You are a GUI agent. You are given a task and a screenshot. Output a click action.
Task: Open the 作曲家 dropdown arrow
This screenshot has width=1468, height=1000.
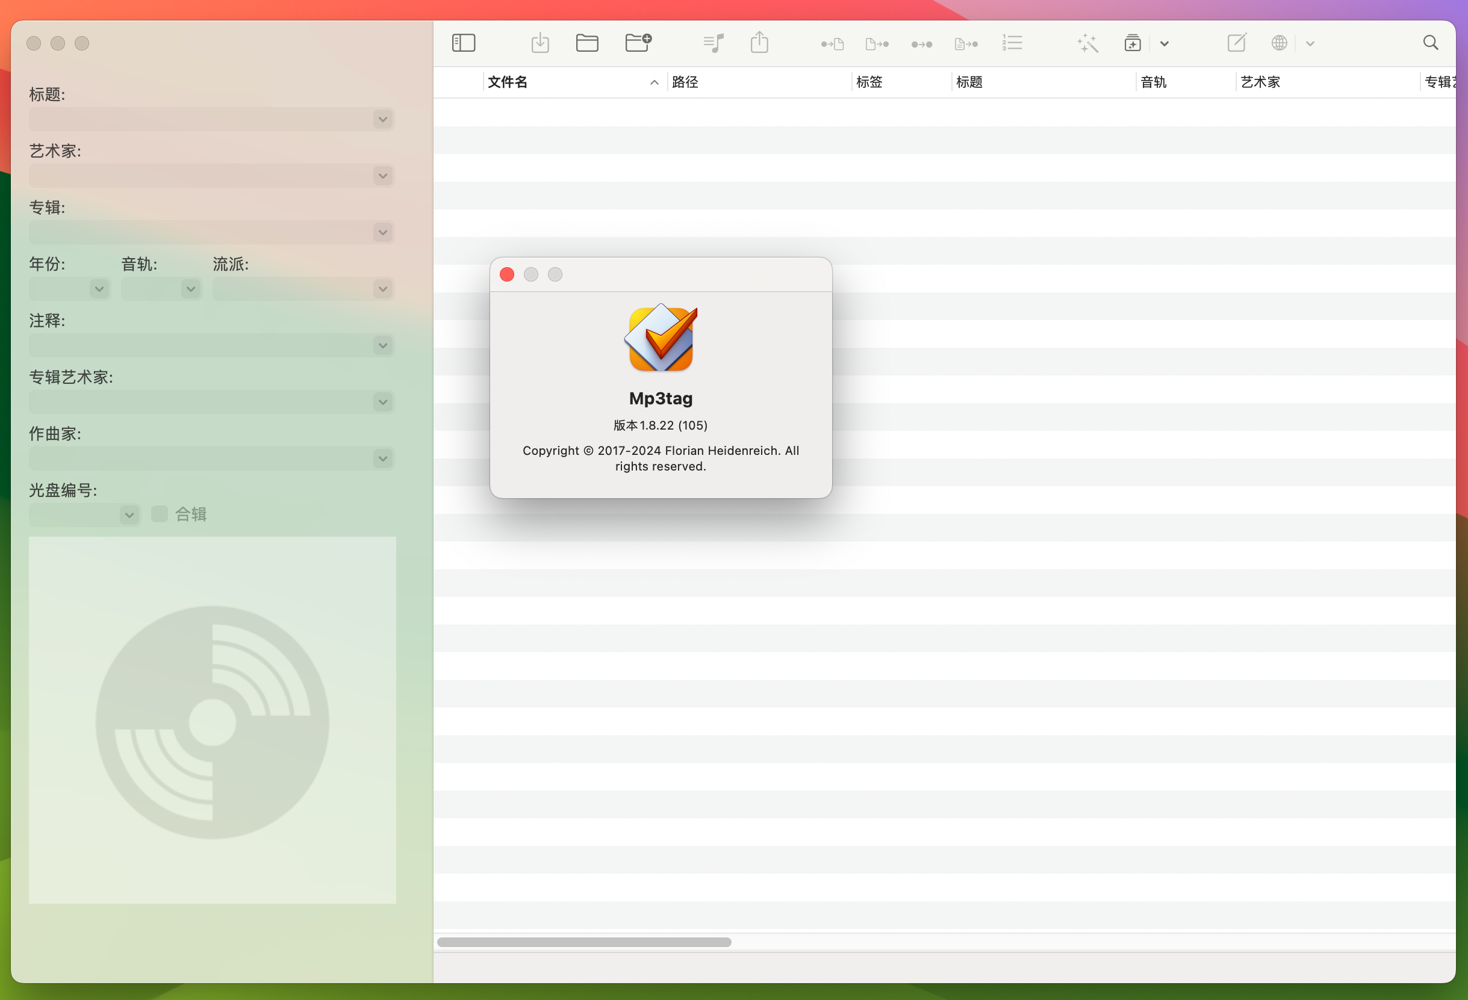click(x=383, y=458)
